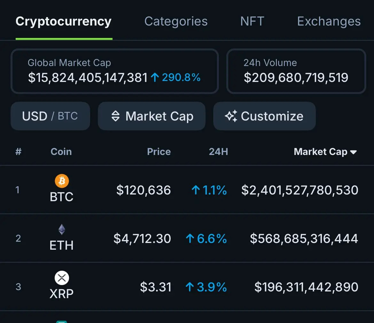Click the ETH 24H up arrow
This screenshot has width=374, height=323.
click(190, 239)
